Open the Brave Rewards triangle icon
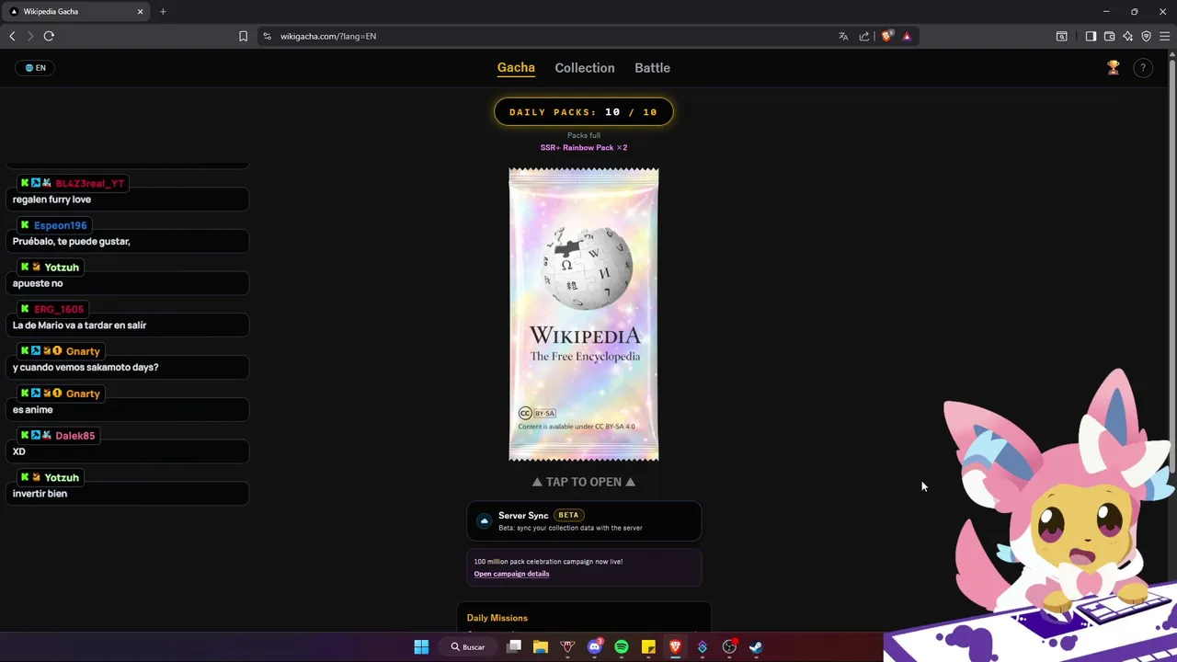1177x662 pixels. click(907, 36)
